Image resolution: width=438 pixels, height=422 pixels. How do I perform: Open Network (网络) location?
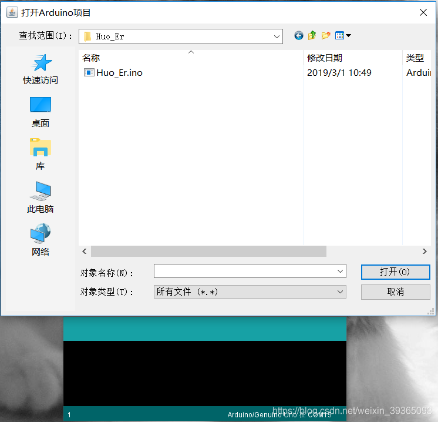click(x=41, y=240)
